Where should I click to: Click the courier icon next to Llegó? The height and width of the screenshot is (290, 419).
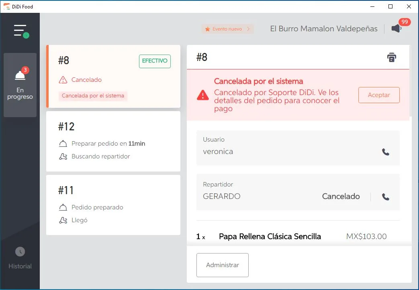(63, 220)
